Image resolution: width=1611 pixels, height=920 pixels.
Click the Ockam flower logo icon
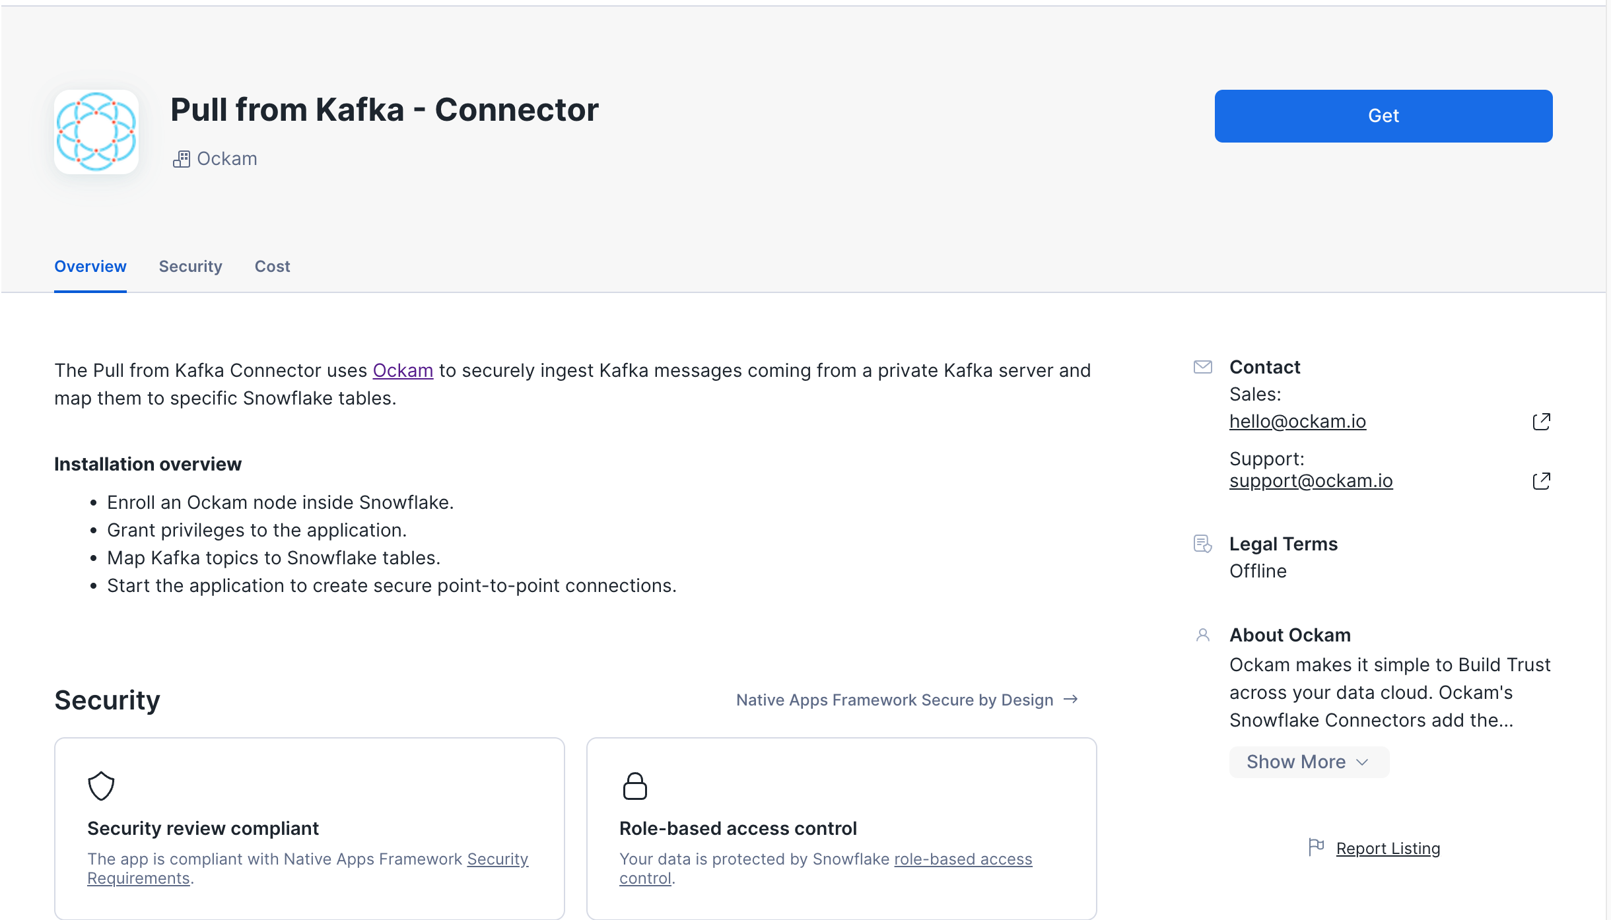pos(96,132)
